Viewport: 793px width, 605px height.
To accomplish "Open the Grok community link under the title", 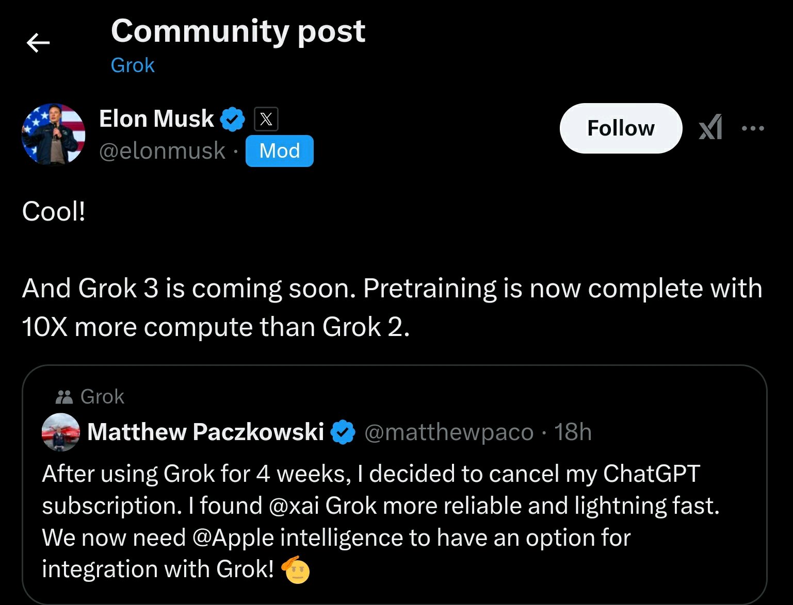I will (133, 65).
